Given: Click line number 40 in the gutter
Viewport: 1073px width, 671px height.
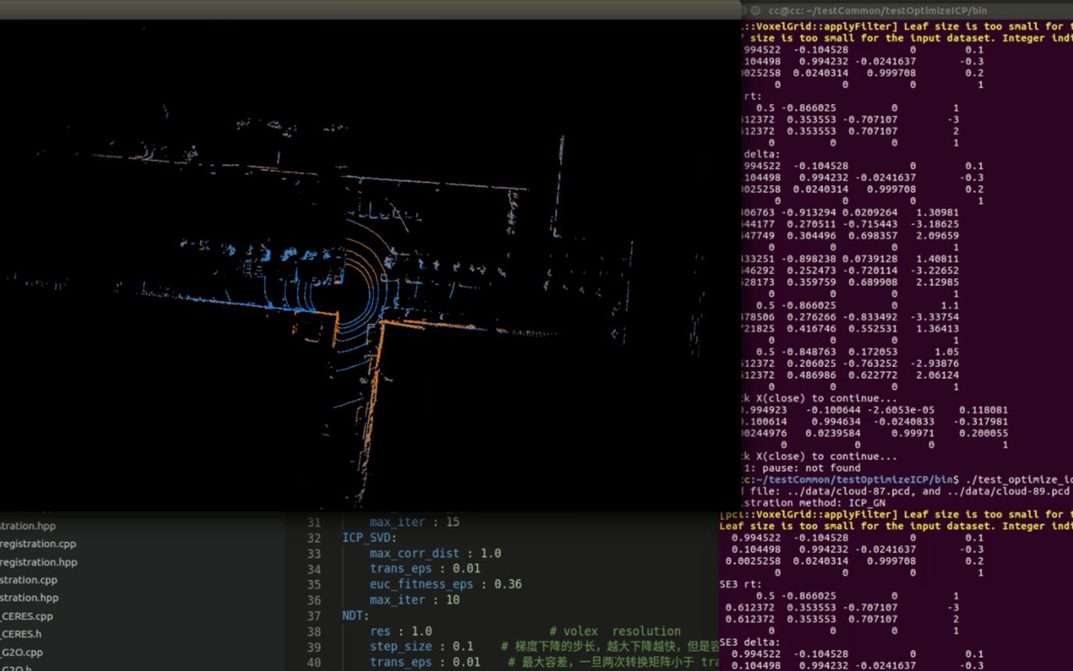Looking at the screenshot, I should (313, 662).
